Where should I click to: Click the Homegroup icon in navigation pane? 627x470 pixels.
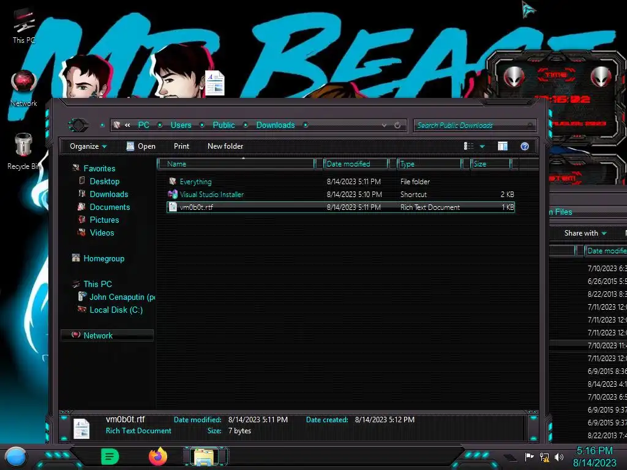tap(75, 258)
